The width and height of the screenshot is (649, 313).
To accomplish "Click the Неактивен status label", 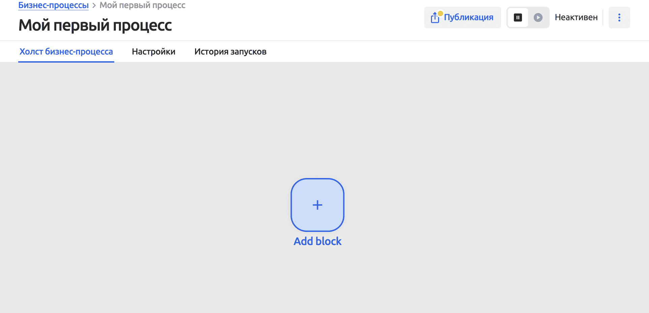I will click(x=576, y=18).
